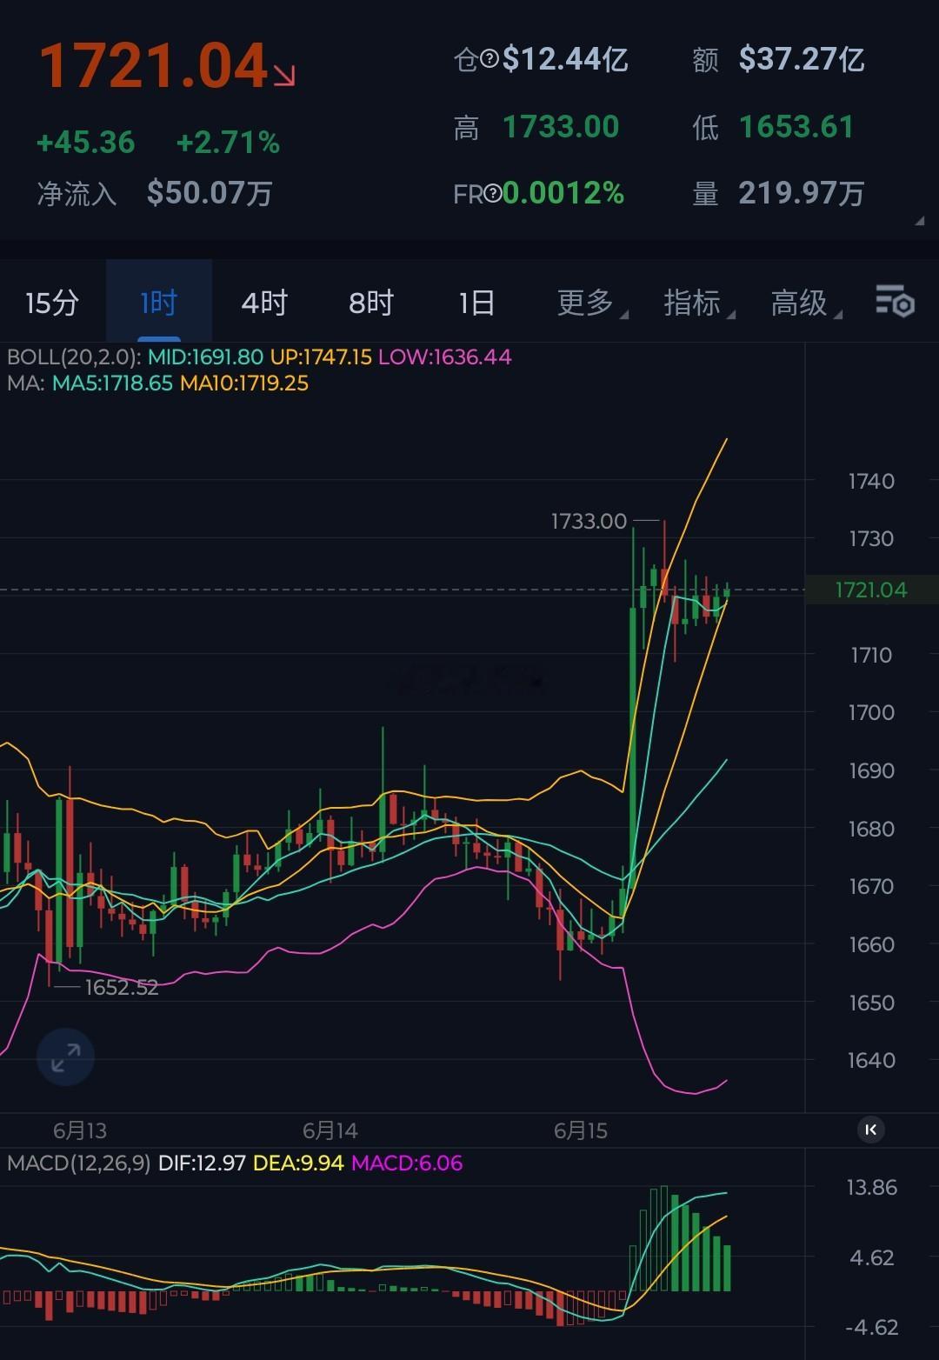Tap the 1740 price axis label
939x1360 pixels.
click(x=871, y=481)
